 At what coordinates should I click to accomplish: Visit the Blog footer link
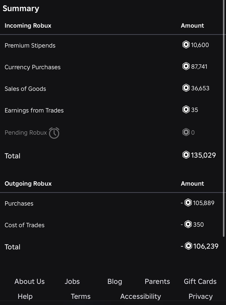[x=115, y=281]
